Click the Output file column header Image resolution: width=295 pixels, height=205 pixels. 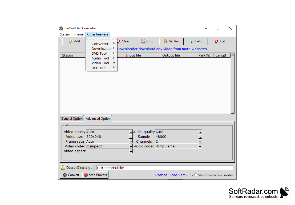click(x=178, y=55)
